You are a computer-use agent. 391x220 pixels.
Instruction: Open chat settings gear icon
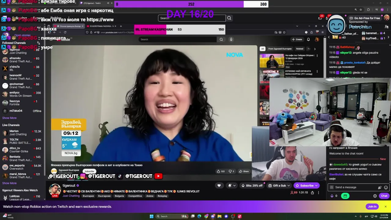(x=375, y=196)
